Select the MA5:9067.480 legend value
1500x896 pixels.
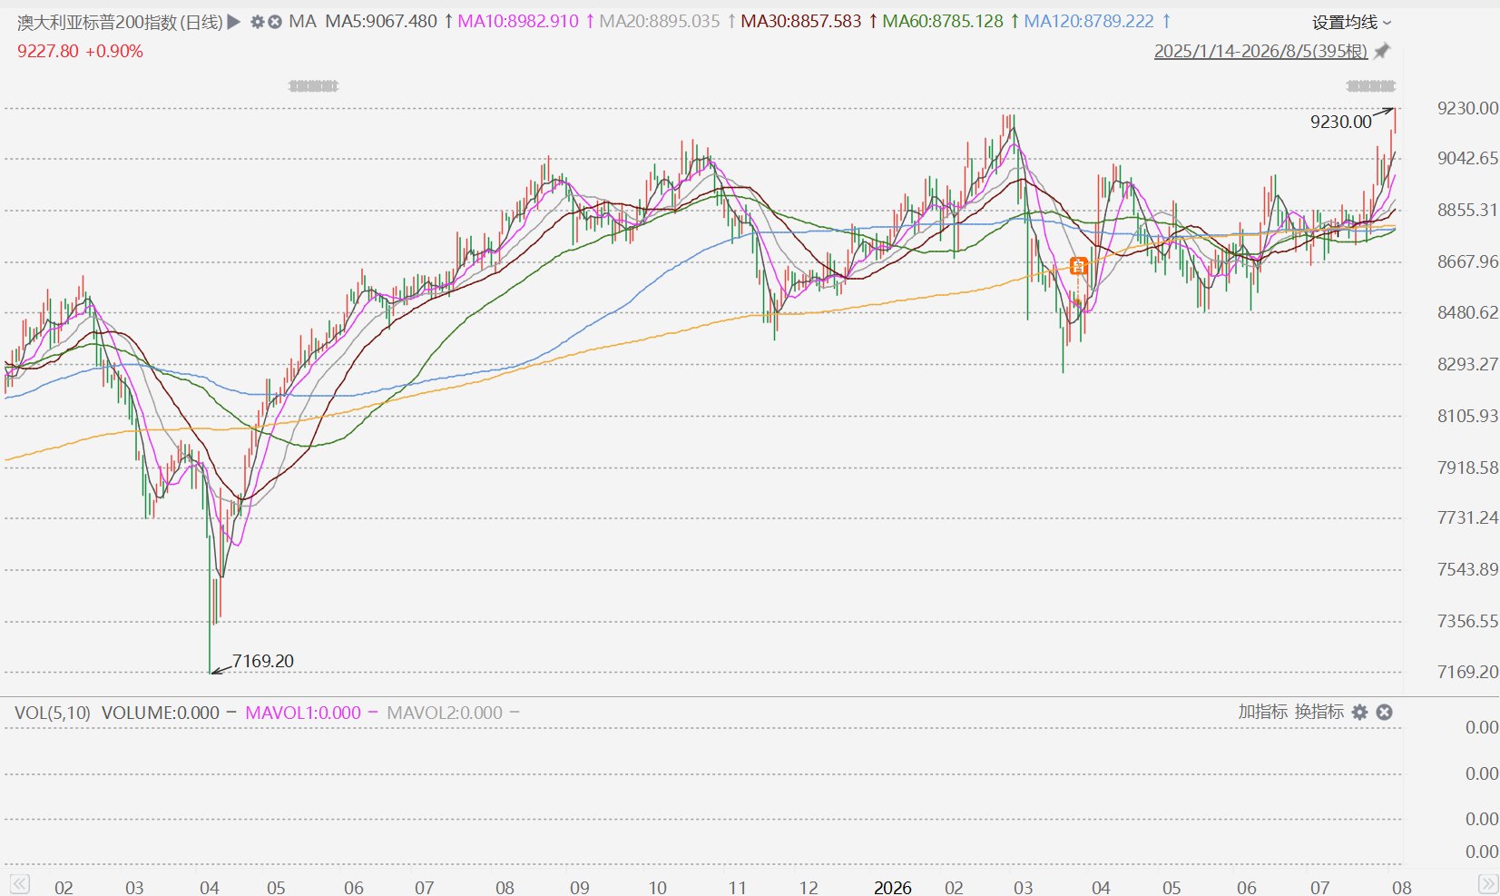click(381, 21)
